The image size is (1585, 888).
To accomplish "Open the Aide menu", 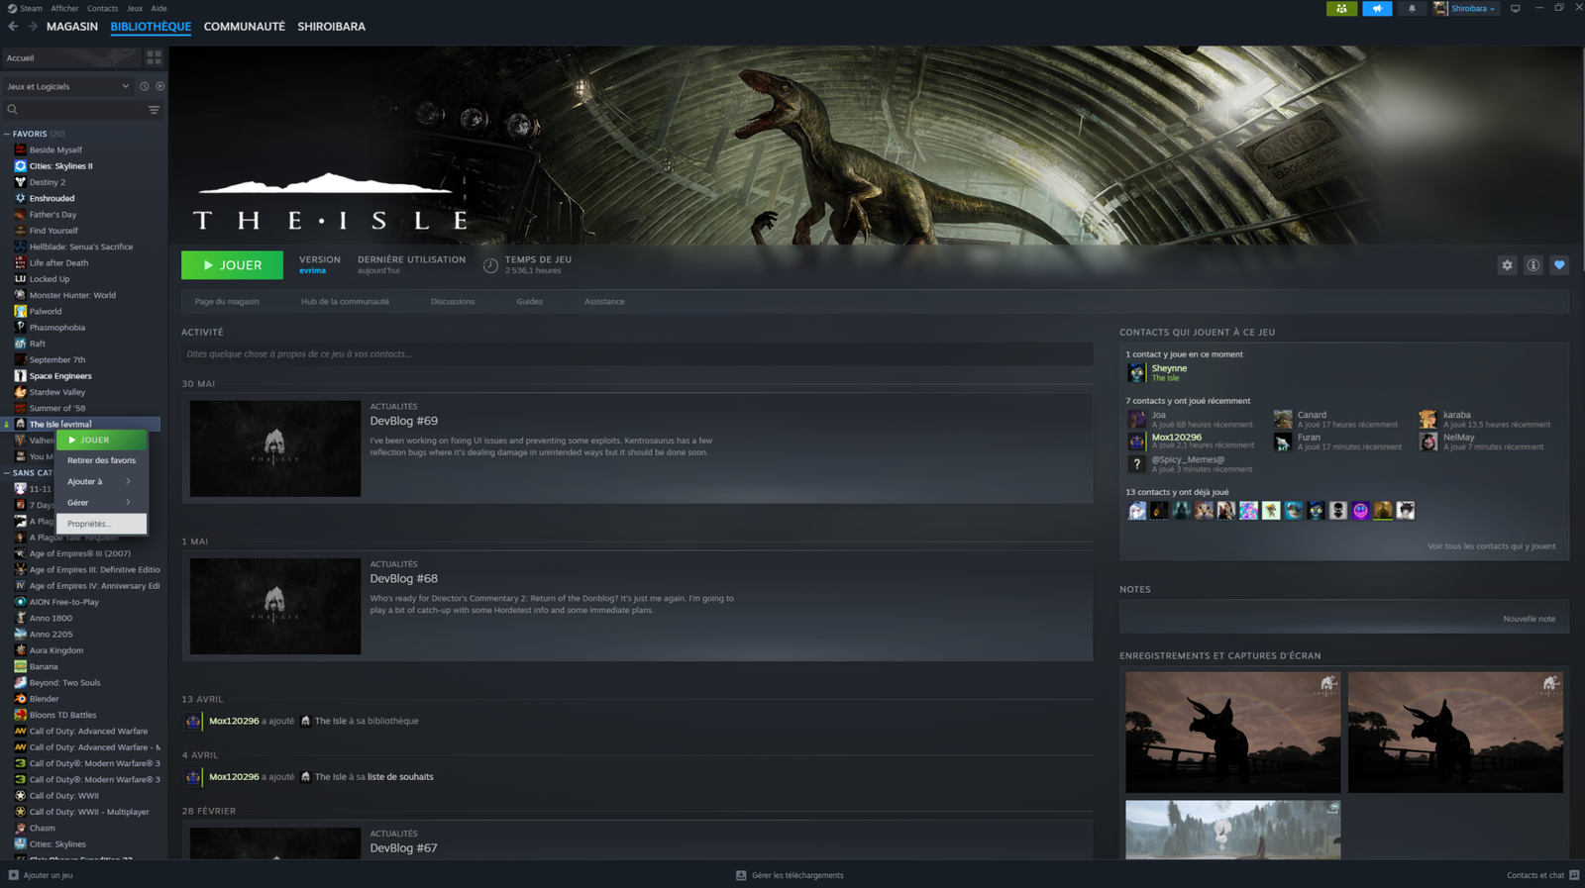I will (158, 8).
